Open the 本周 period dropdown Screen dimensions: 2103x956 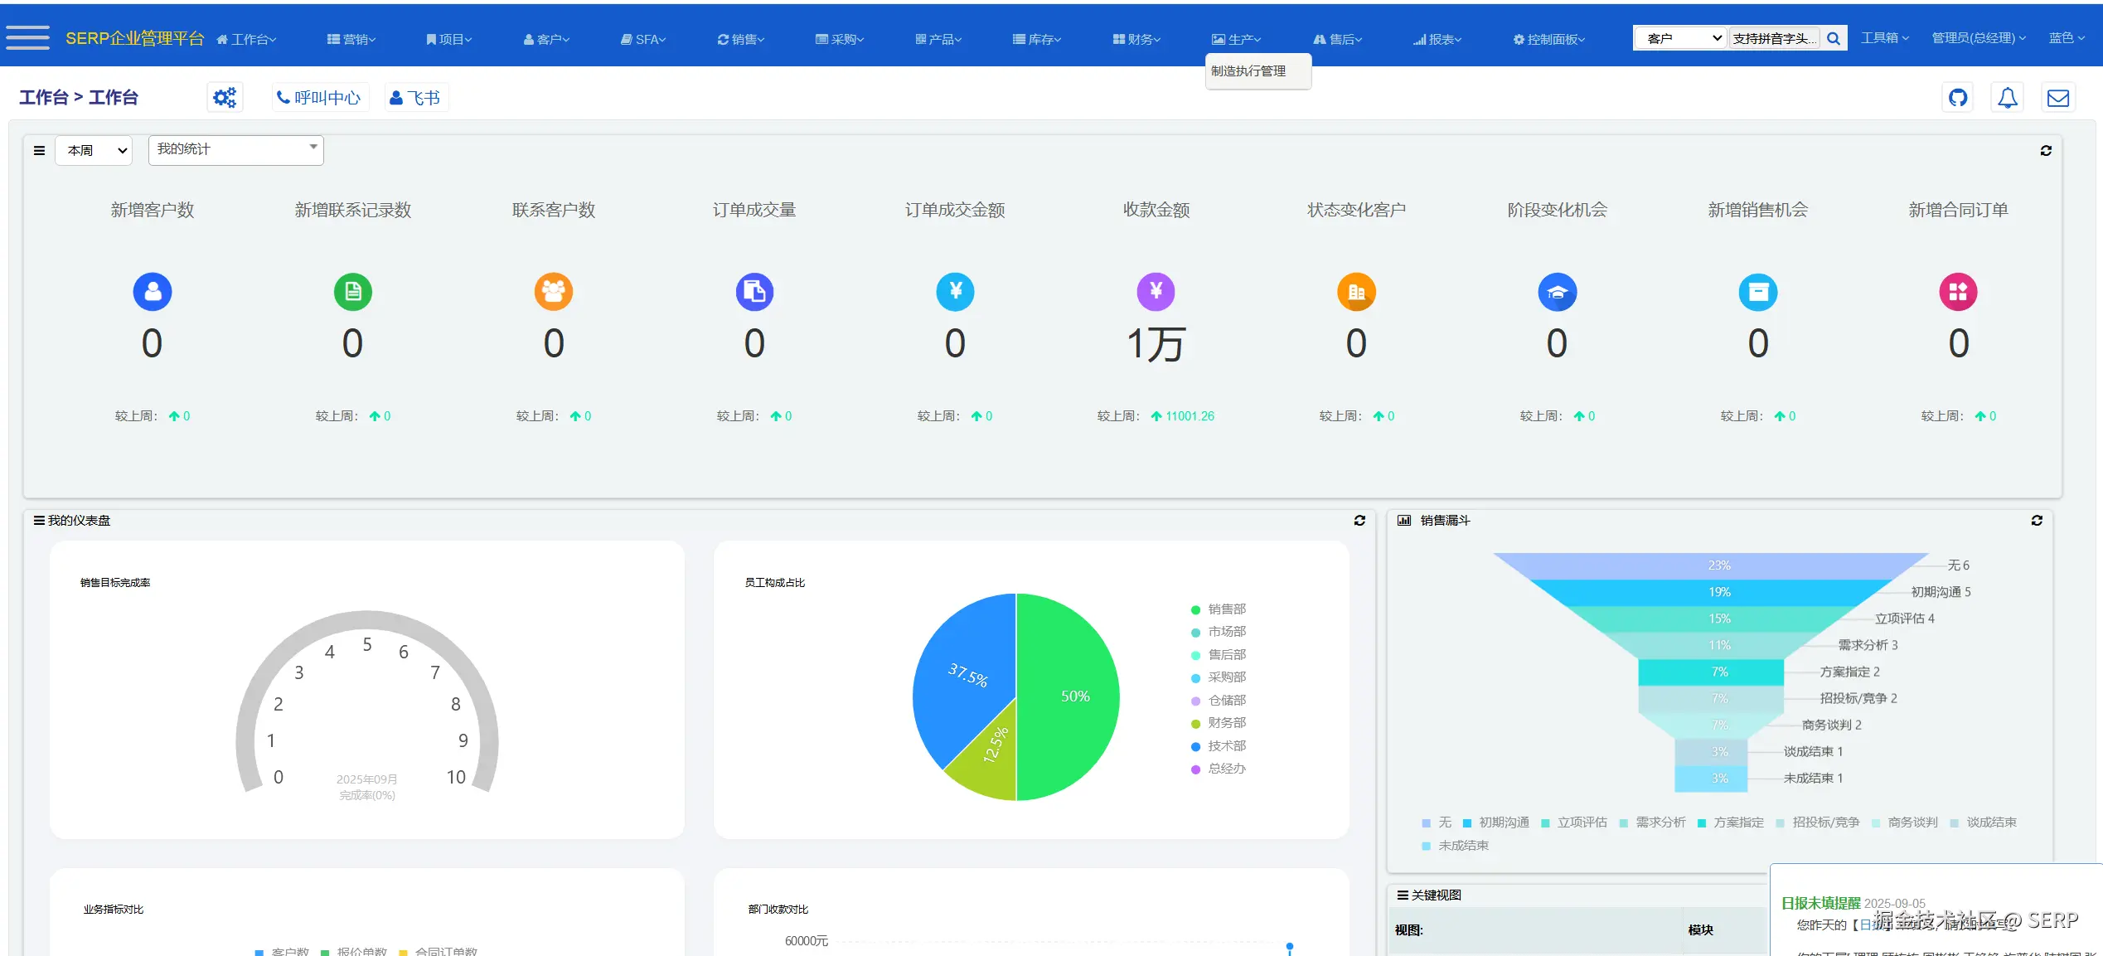coord(94,151)
